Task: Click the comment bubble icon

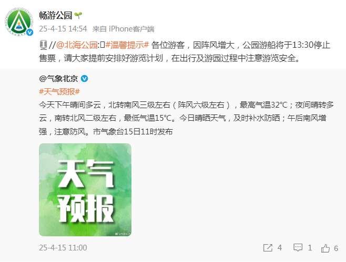Action: [298, 248]
